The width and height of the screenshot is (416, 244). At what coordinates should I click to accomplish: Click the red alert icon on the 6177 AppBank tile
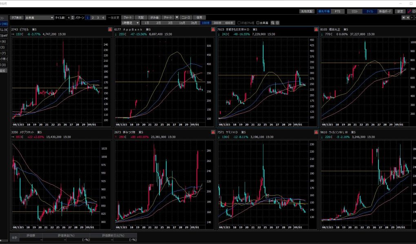[212, 30]
